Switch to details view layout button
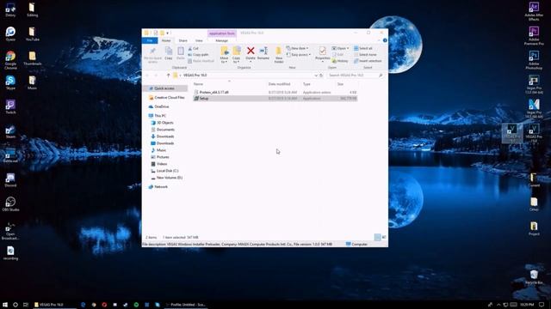This screenshot has width=551, height=309. [x=377, y=237]
